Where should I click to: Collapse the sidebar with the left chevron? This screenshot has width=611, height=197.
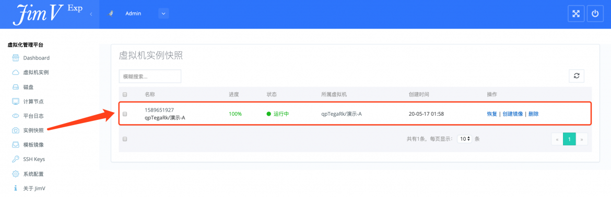click(91, 14)
